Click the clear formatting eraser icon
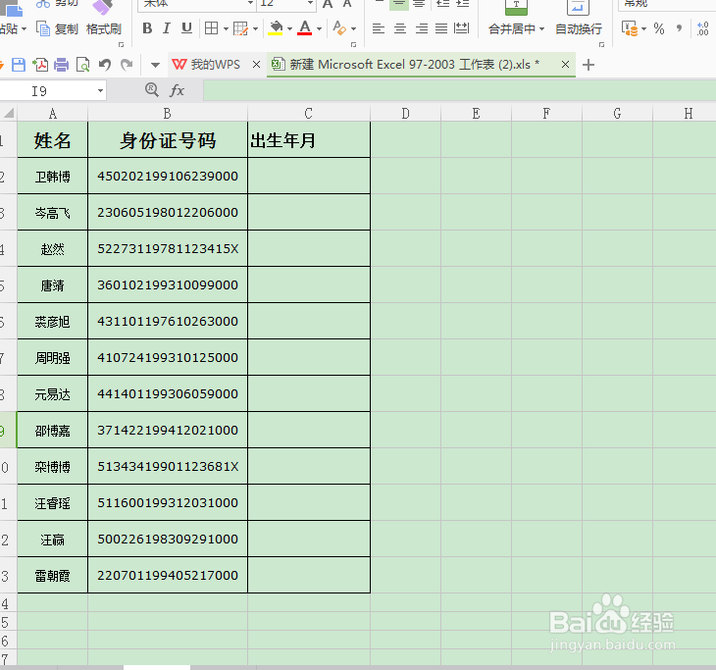This screenshot has width=716, height=670. pos(339,28)
